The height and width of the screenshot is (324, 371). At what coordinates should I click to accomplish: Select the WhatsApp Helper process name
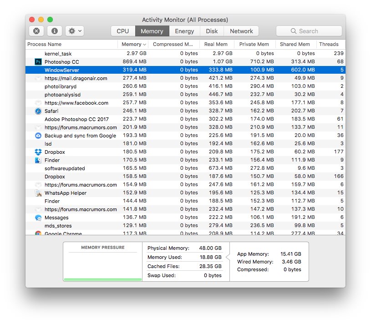[66, 193]
